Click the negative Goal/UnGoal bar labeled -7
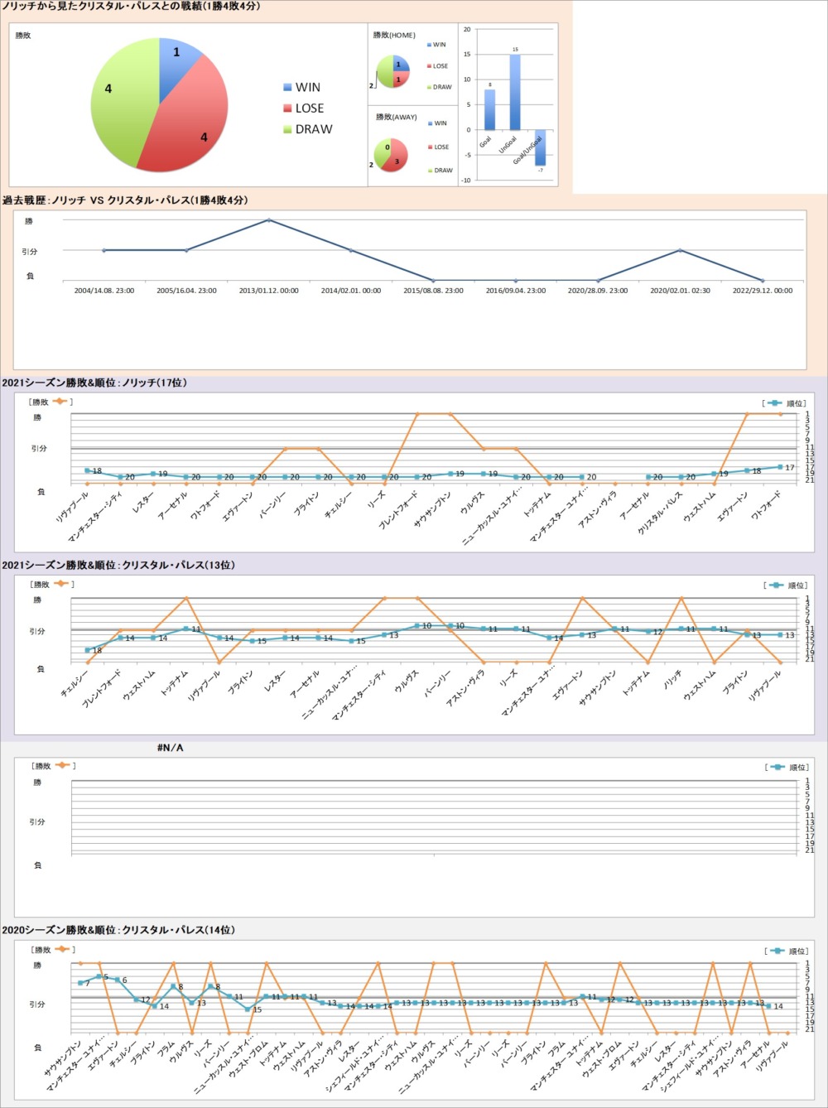828x1108 pixels. click(x=540, y=147)
